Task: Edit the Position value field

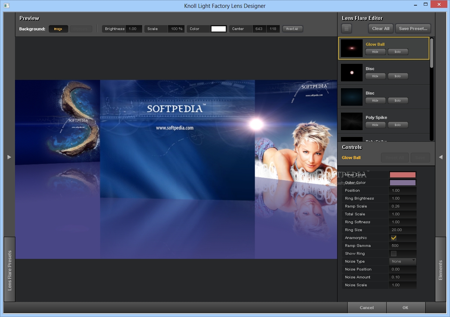Action: pyautogui.click(x=403, y=191)
